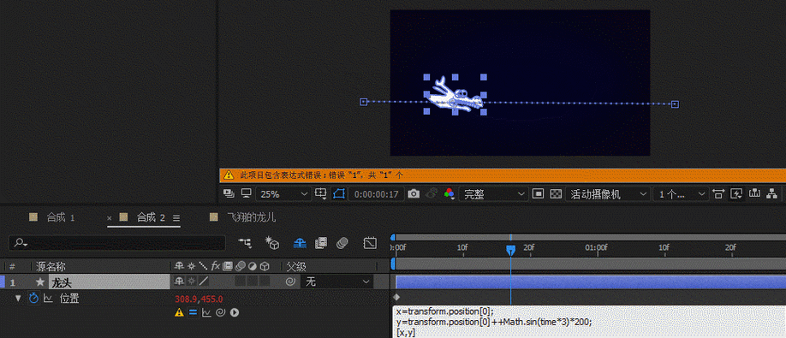Toggle hide shy layers in timeline
The height and width of the screenshot is (338, 786).
[300, 243]
